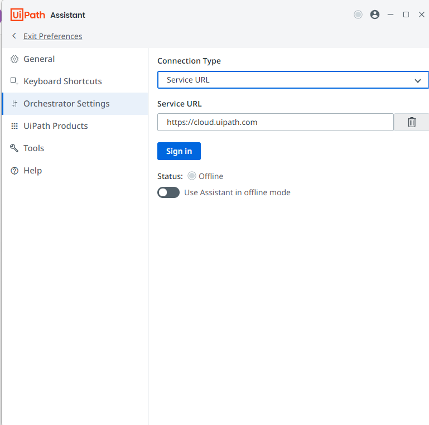Click the trash icon beside Service URL
This screenshot has height=425, width=429.
coord(412,122)
